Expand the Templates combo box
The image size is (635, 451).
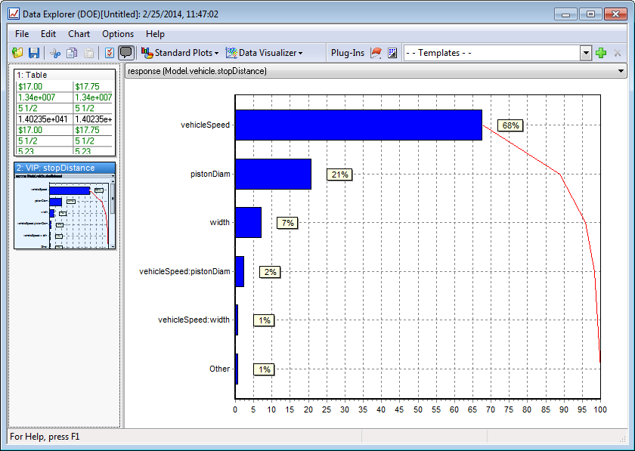click(x=586, y=53)
